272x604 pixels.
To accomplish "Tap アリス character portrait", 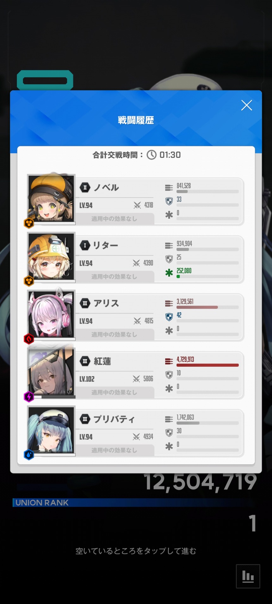I will coord(51,314).
